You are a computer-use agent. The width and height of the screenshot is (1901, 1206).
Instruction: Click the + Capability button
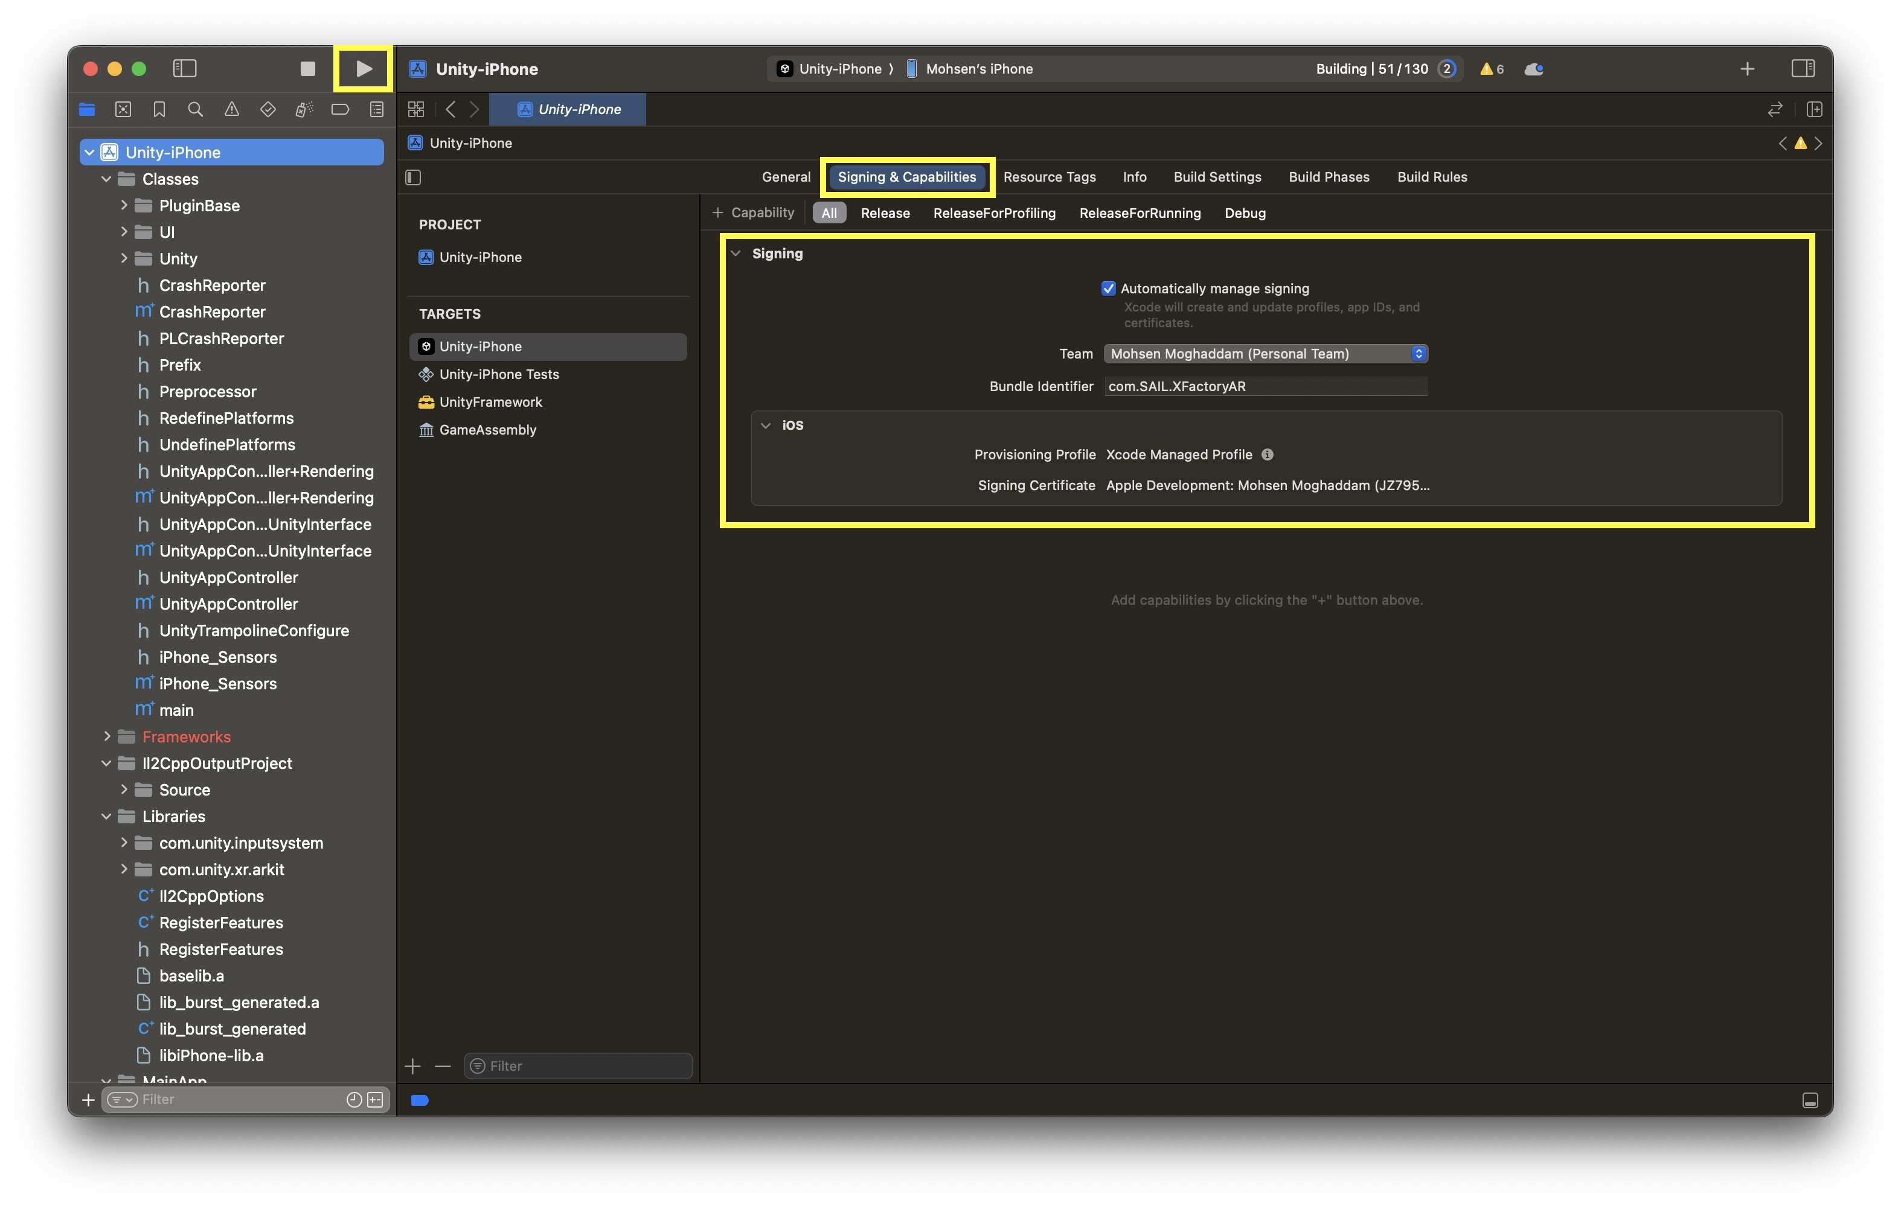[753, 213]
